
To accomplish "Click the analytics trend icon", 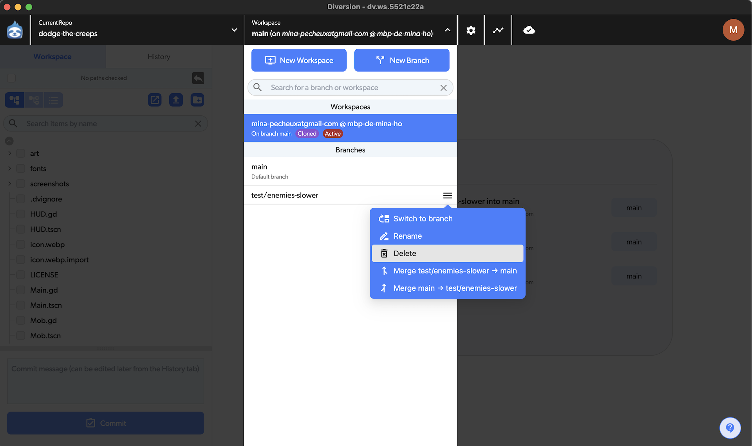I will pos(498,30).
